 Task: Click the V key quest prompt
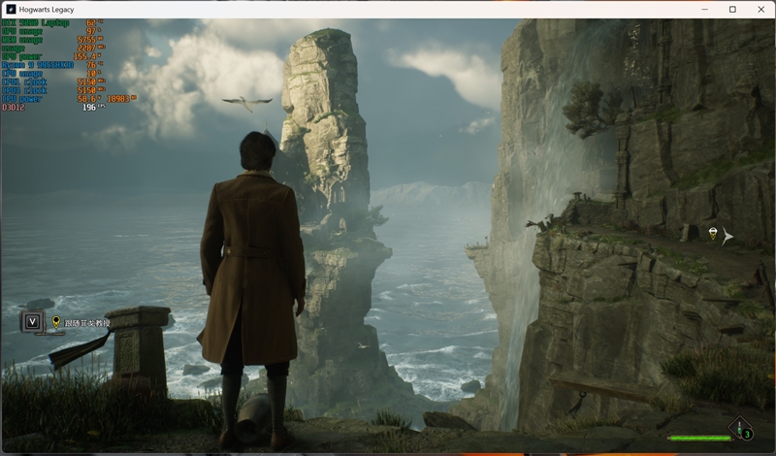coord(33,321)
